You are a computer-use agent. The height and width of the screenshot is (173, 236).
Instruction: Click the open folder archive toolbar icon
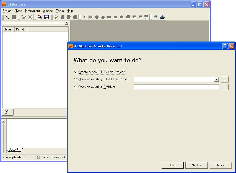tap(162, 17)
